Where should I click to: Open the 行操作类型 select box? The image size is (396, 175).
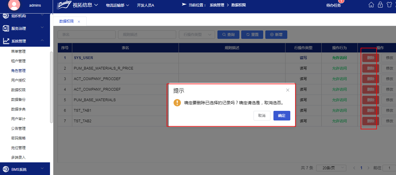[197, 35]
